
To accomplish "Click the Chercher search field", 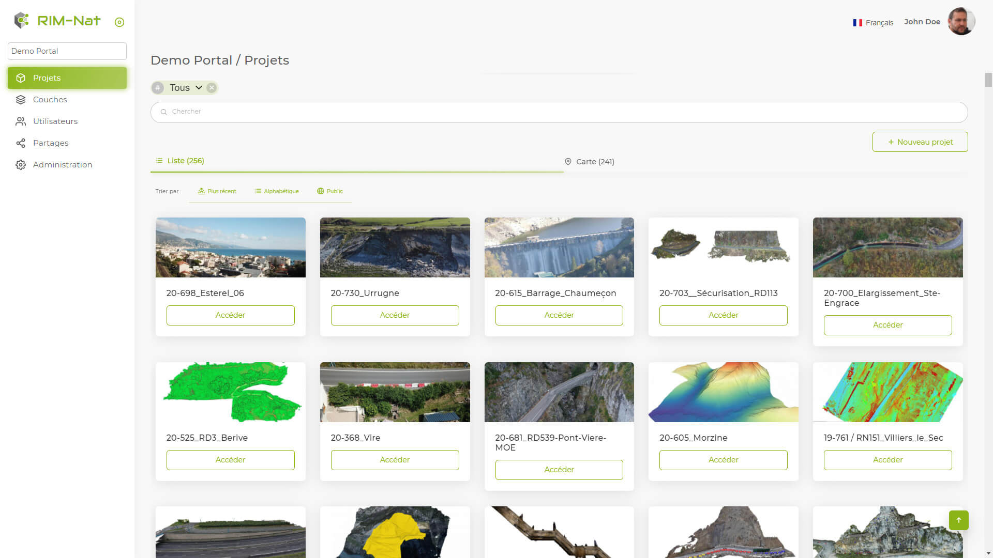I will 559,112.
